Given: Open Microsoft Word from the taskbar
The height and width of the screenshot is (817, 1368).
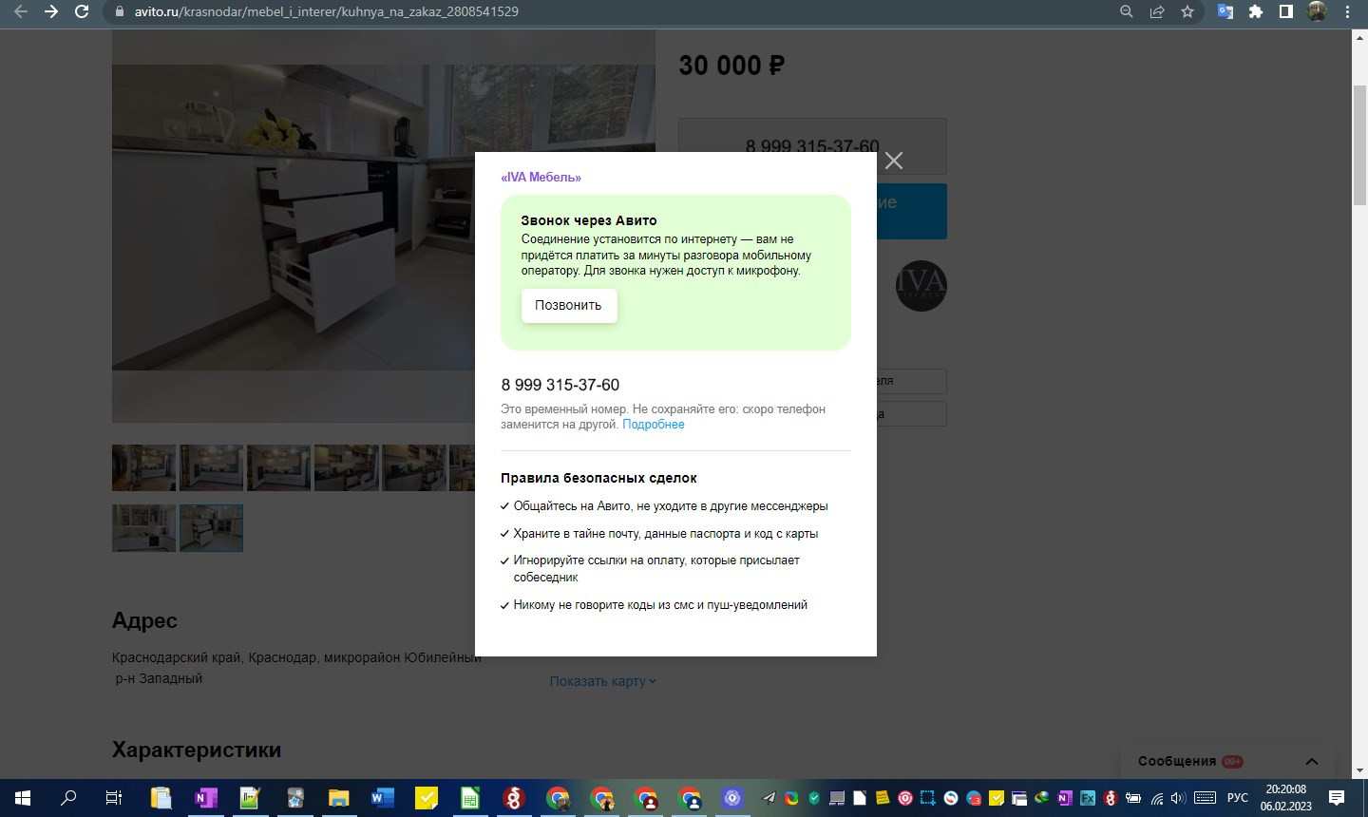Looking at the screenshot, I should [382, 798].
